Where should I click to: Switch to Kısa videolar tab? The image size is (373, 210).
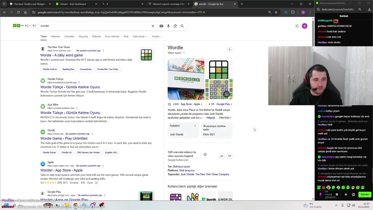pos(112,36)
